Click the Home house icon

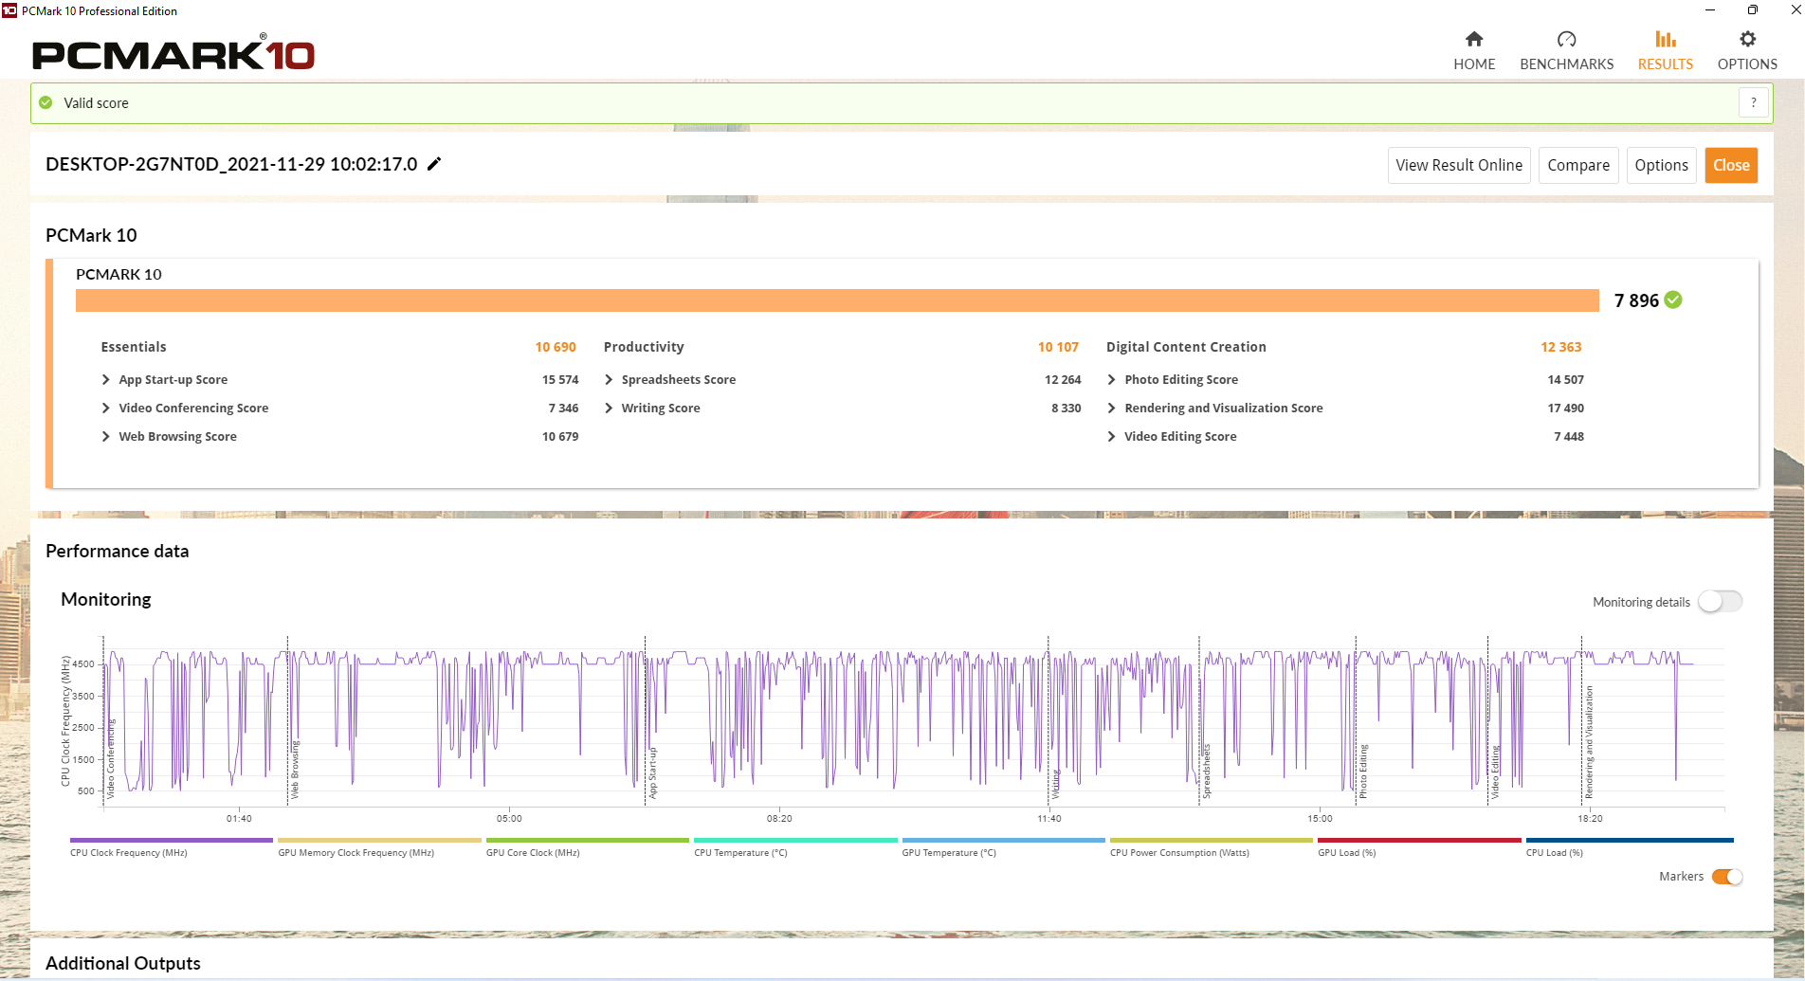pyautogui.click(x=1473, y=39)
